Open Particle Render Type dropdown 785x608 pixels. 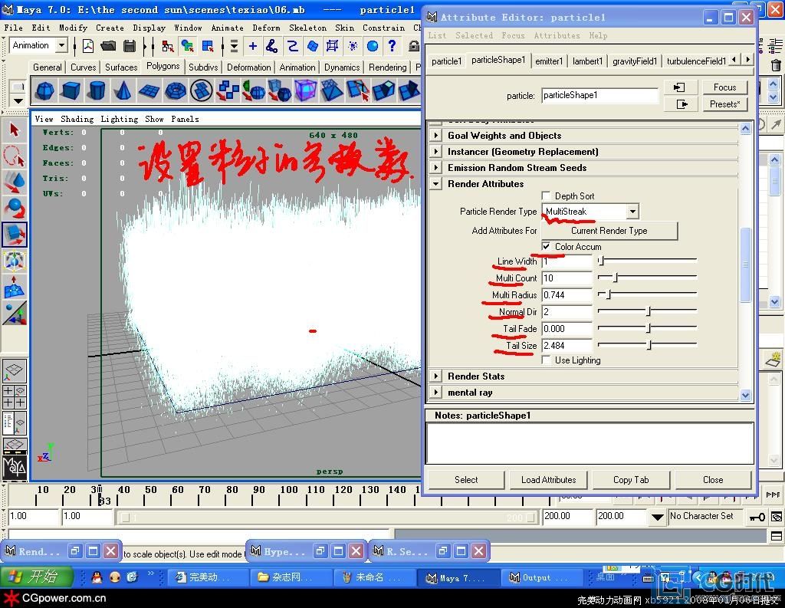pyautogui.click(x=632, y=212)
